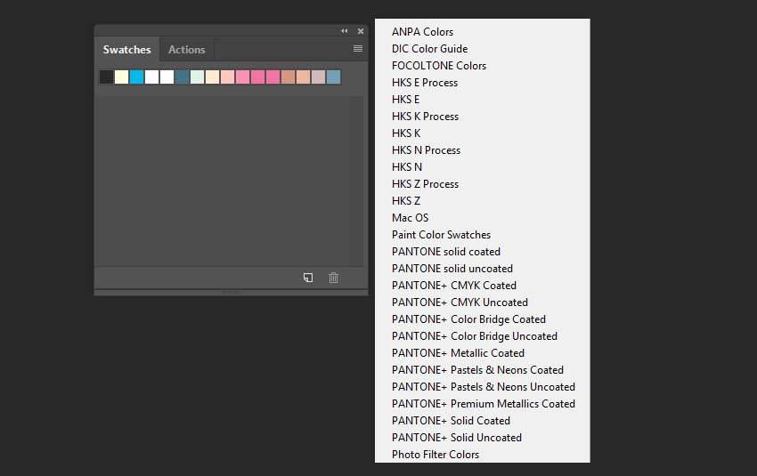Create a new swatch with the page icon
Viewport: 757px width, 476px height.
(308, 278)
